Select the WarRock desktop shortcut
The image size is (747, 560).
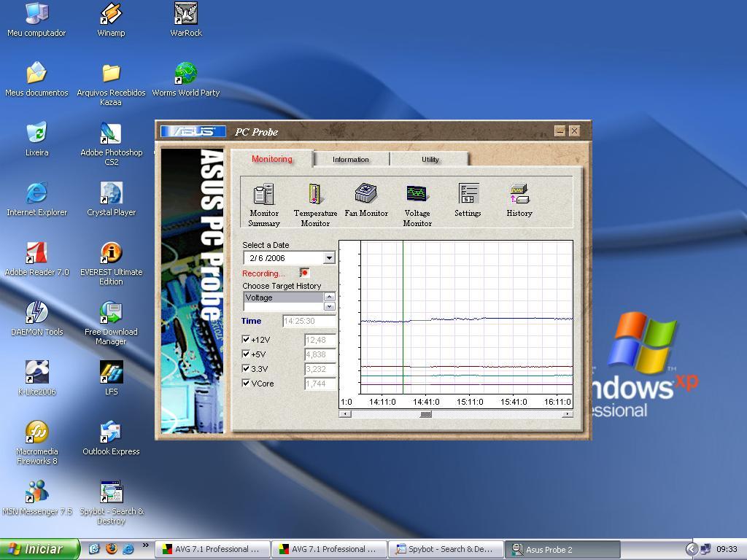186,20
